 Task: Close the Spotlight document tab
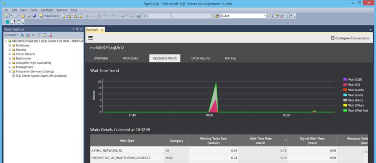coord(102,30)
